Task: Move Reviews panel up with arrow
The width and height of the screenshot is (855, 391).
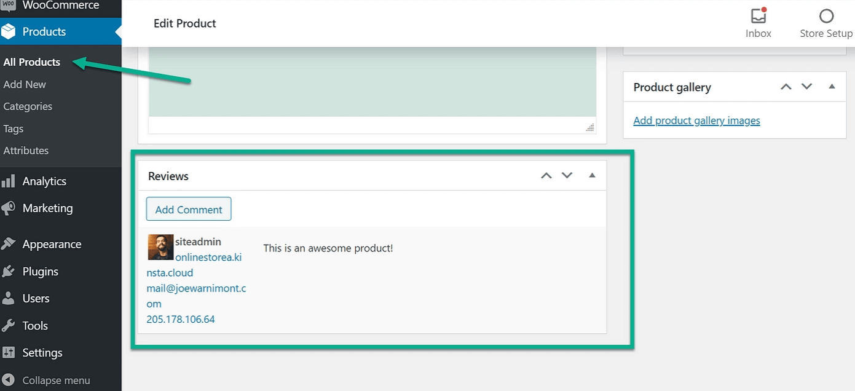Action: [546, 176]
